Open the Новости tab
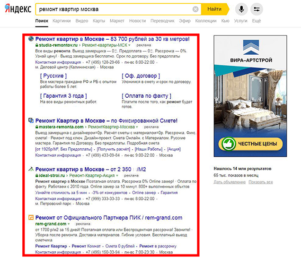 137,21
